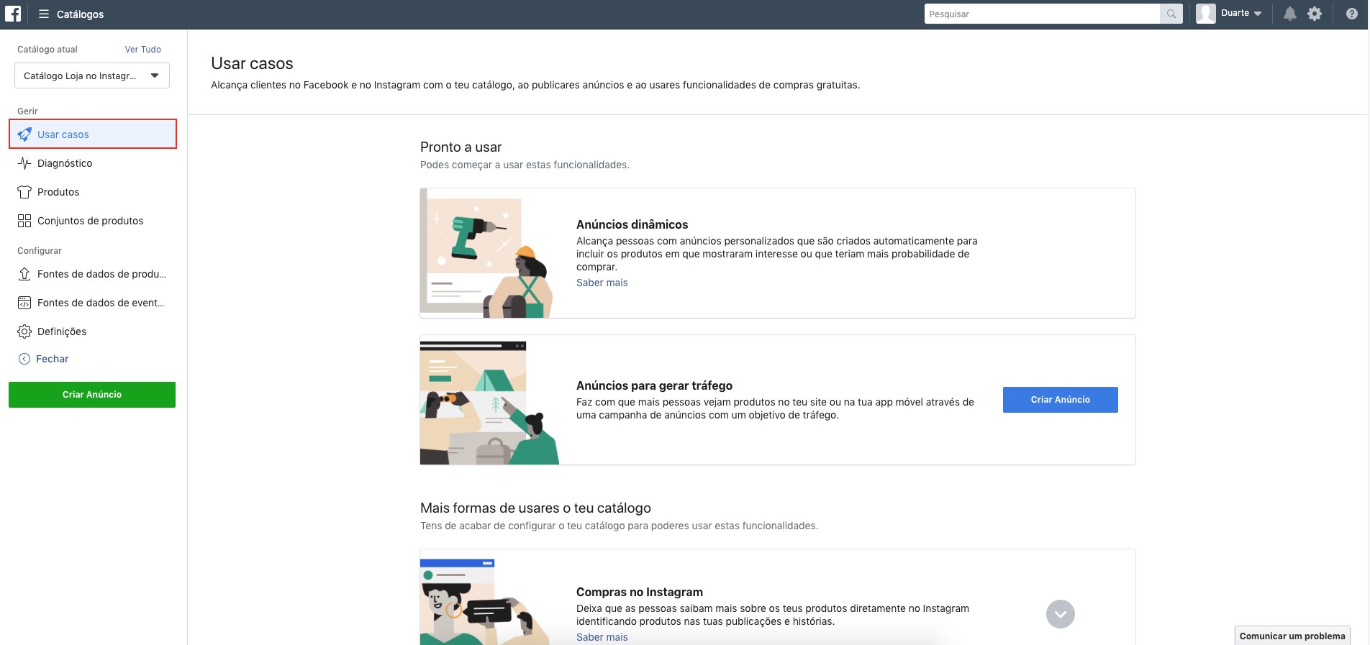1370x645 pixels.
Task: Open Definições in the sidebar
Action: click(93, 331)
